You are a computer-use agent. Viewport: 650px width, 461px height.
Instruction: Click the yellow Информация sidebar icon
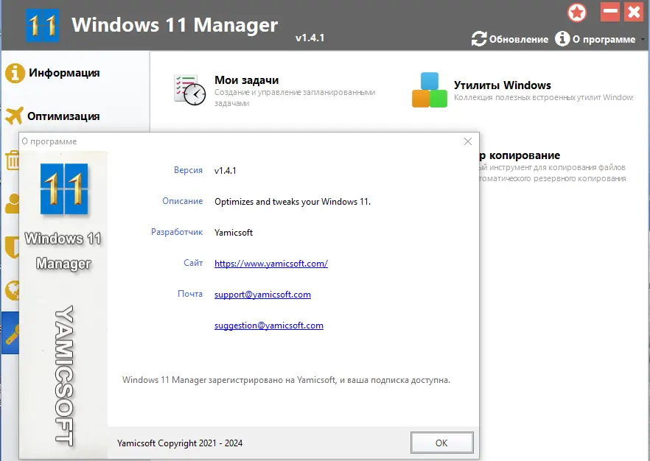[15, 74]
